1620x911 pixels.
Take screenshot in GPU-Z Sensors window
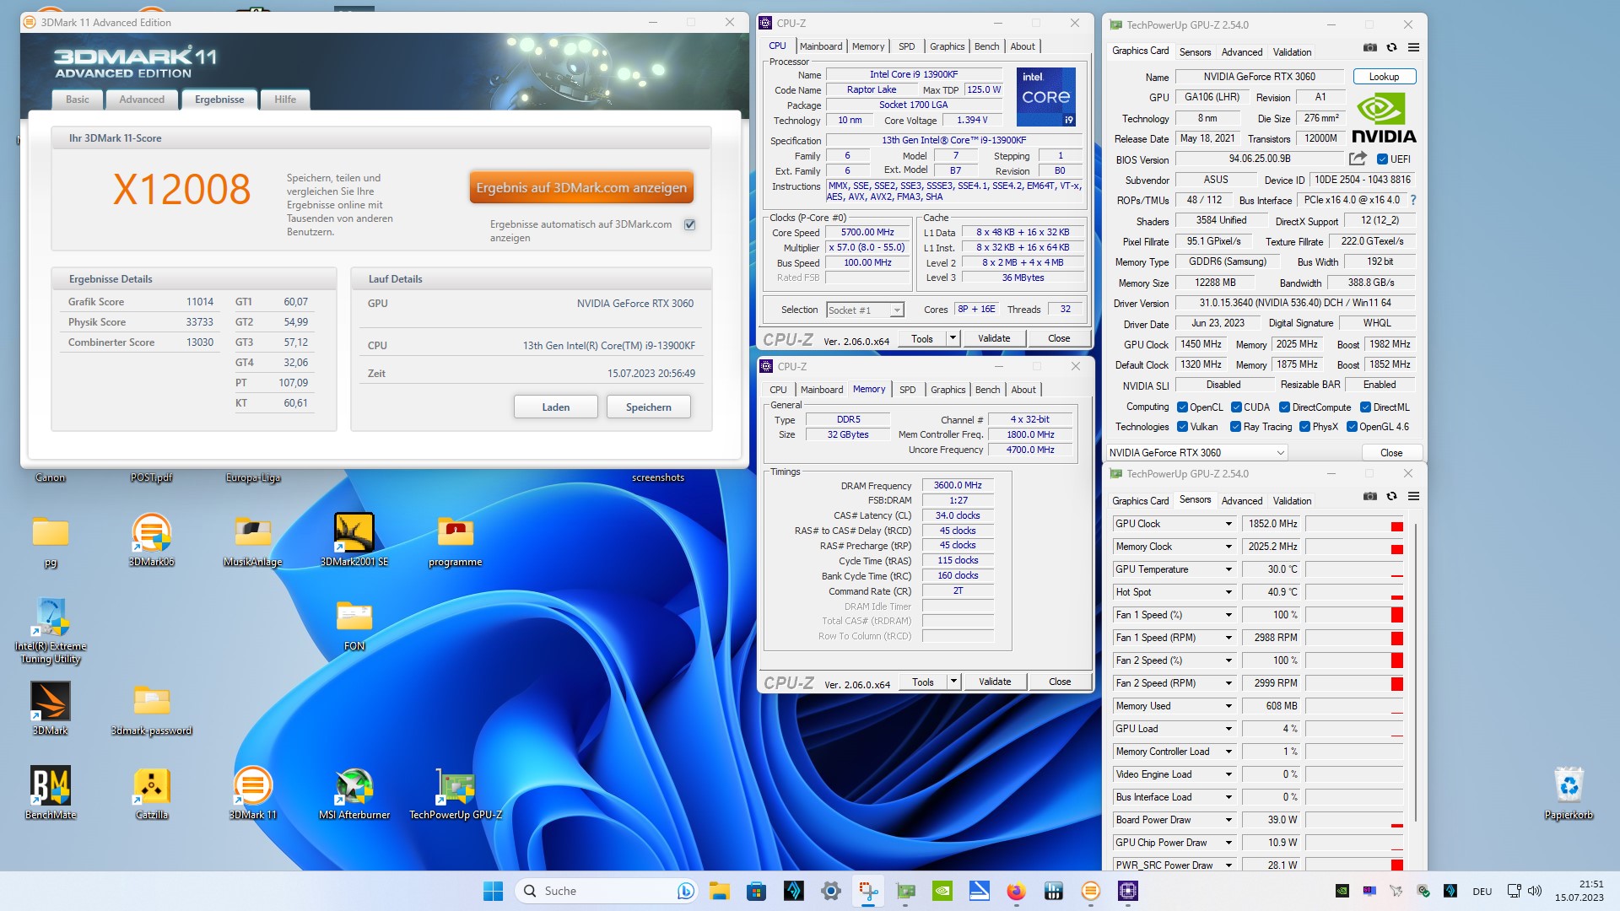click(1370, 497)
